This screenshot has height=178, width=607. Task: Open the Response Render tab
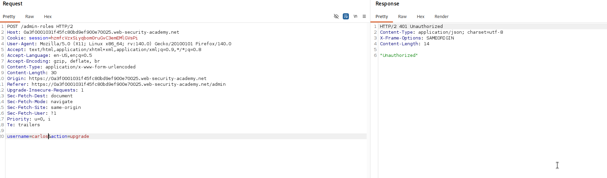pos(441,16)
